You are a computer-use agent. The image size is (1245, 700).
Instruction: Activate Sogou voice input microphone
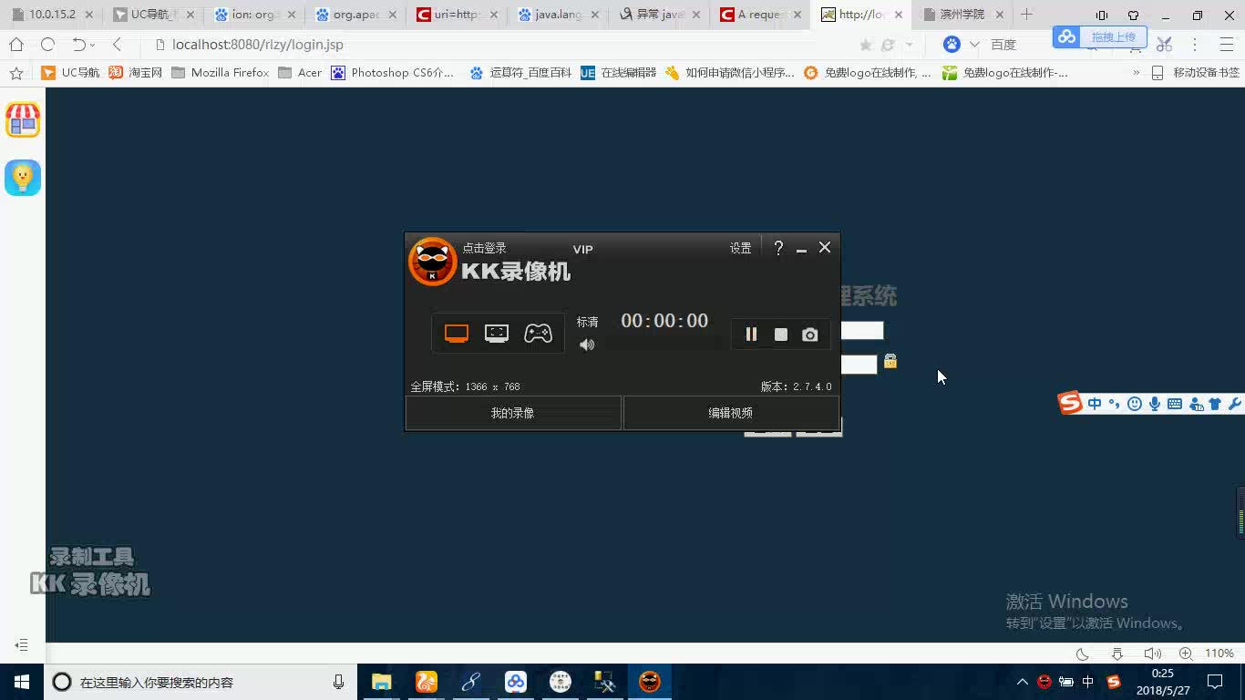coord(1155,404)
